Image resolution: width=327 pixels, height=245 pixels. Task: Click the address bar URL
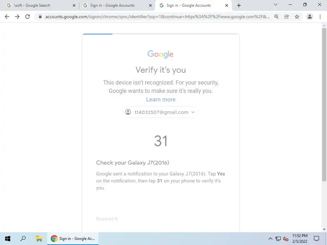157,17
